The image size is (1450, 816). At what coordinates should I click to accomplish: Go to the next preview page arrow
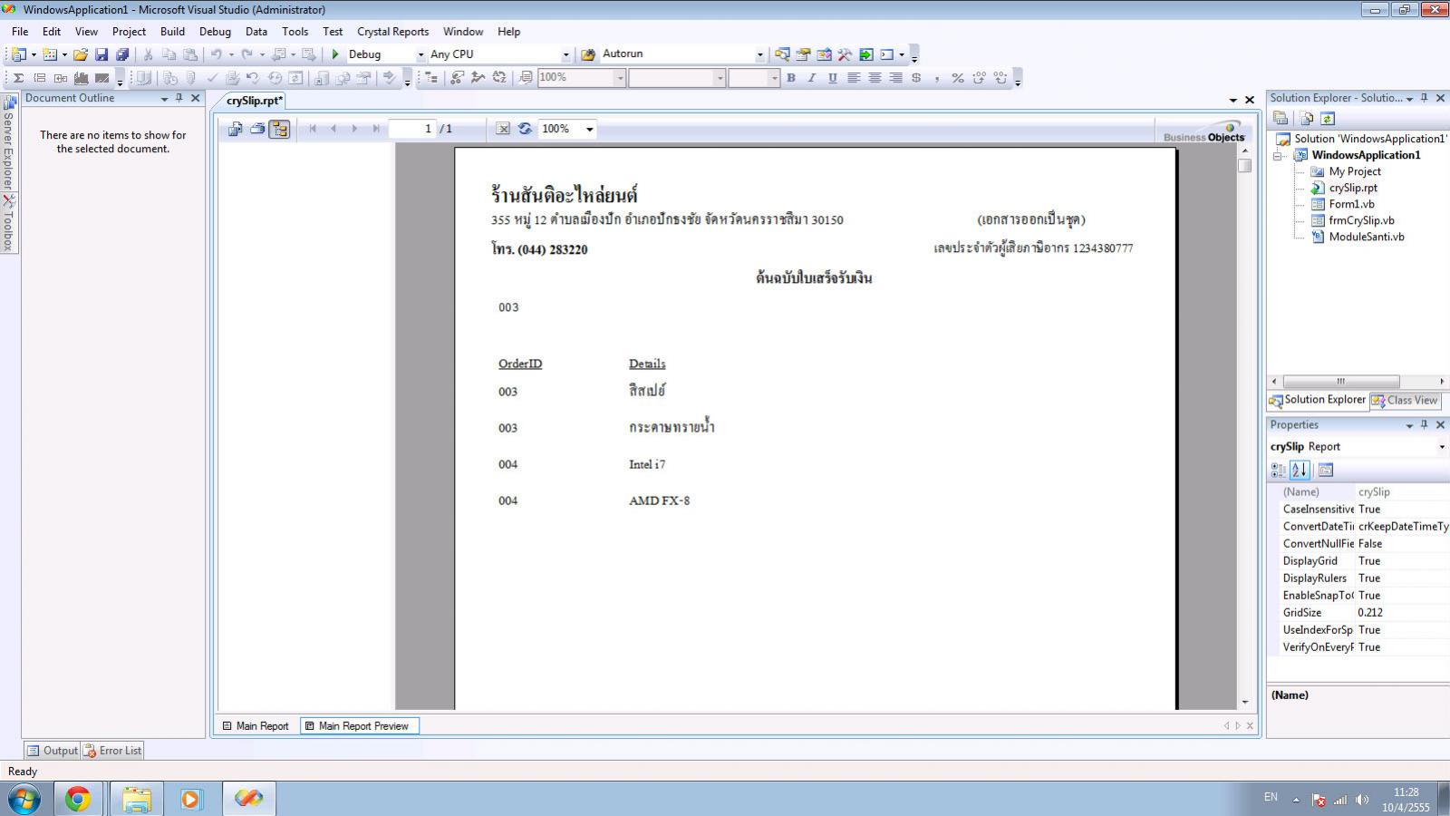(x=354, y=129)
